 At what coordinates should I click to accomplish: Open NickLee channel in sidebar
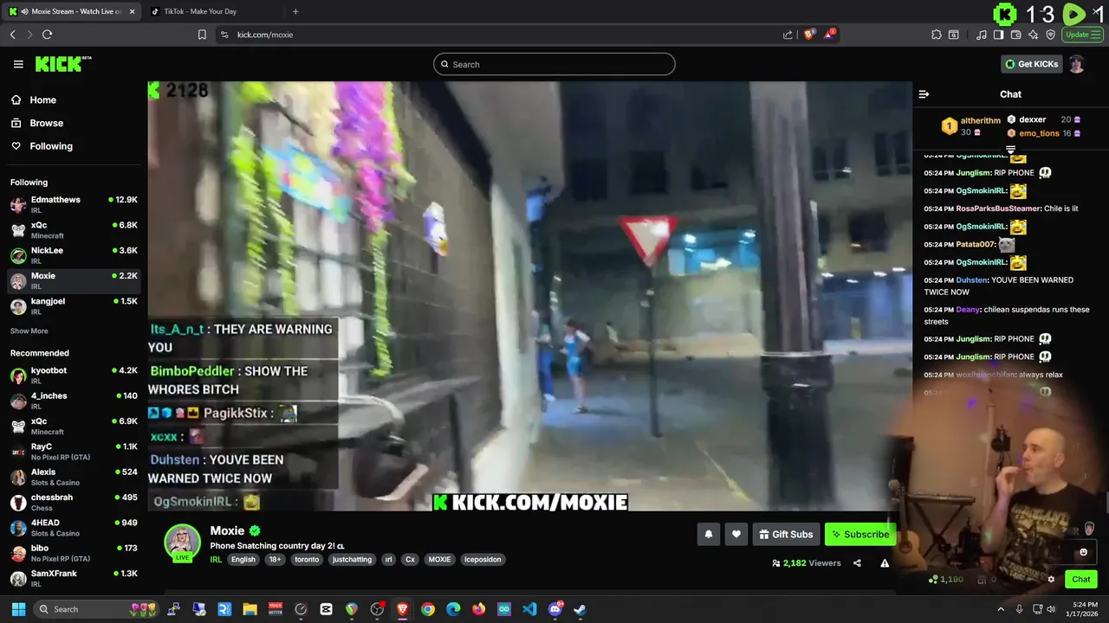click(74, 254)
